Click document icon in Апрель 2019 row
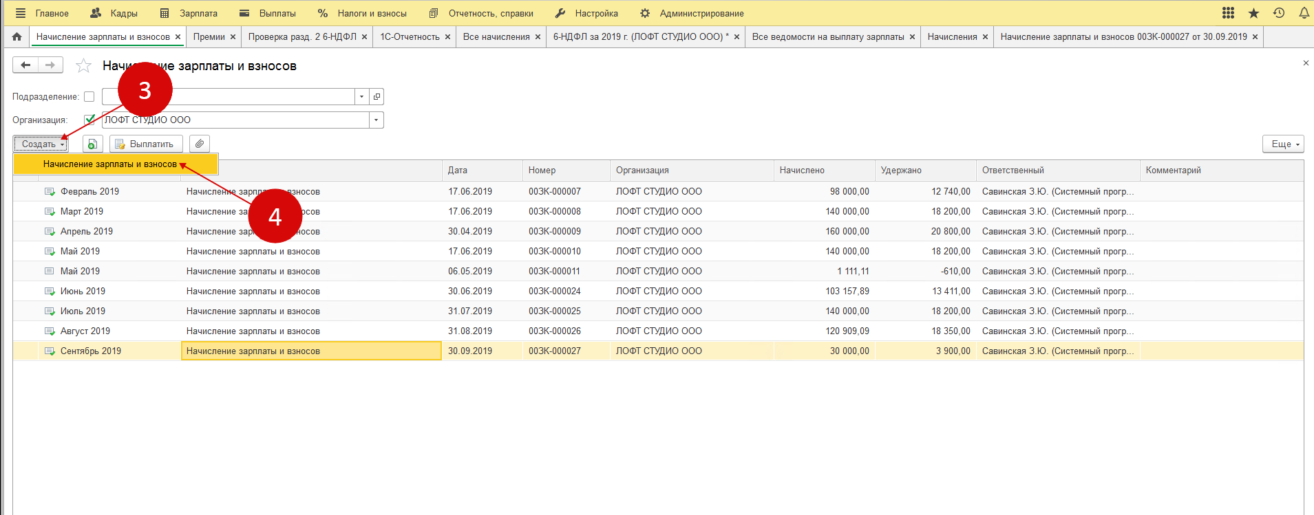 (x=50, y=232)
